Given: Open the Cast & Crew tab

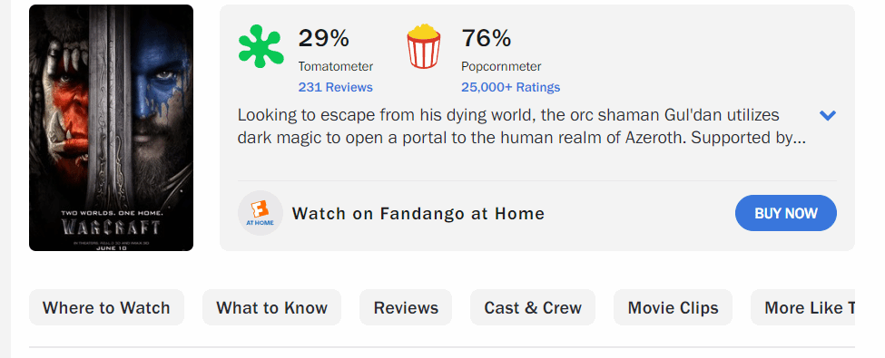Looking at the screenshot, I should coord(533,307).
